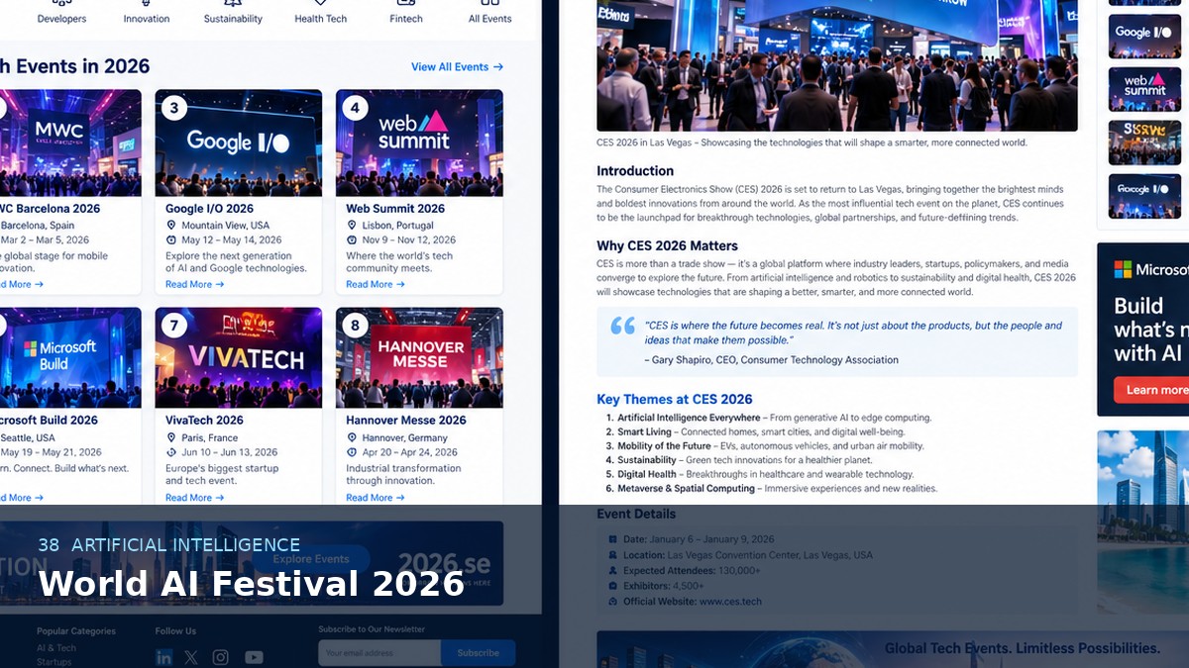The width and height of the screenshot is (1189, 668).
Task: Open the Google I/O event card image
Action: point(239,143)
